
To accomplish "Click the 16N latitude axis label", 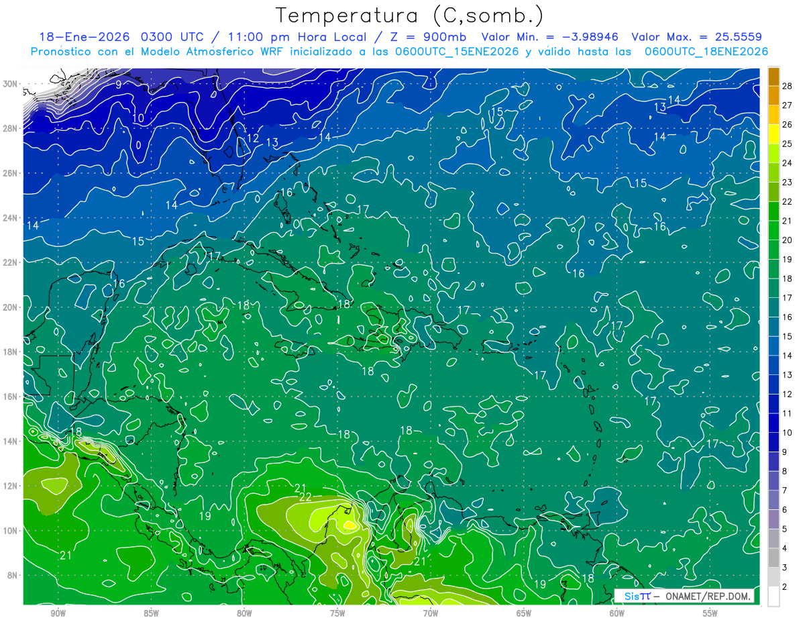I will tap(11, 396).
